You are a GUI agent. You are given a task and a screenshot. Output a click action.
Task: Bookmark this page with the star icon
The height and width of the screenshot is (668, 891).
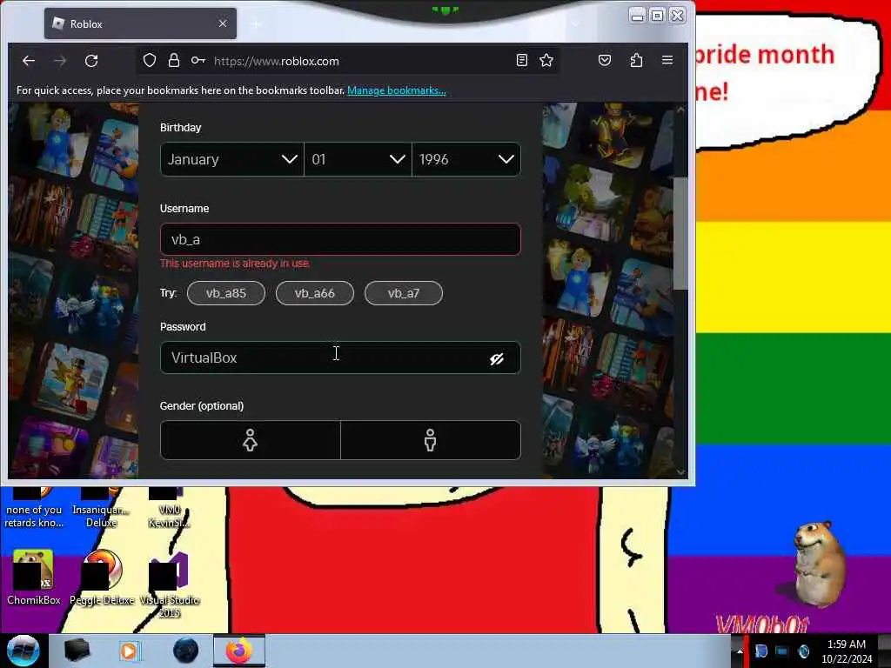tap(546, 60)
